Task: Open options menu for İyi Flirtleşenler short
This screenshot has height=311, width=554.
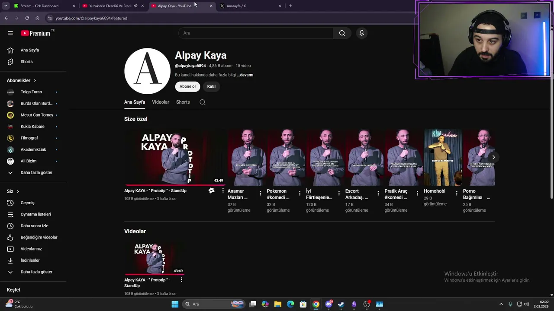Action: 339,193
